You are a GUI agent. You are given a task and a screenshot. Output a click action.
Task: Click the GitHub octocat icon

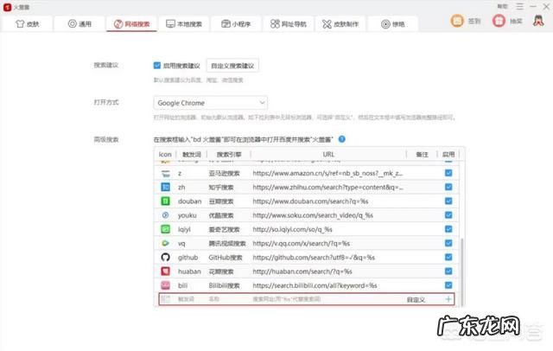click(x=165, y=257)
